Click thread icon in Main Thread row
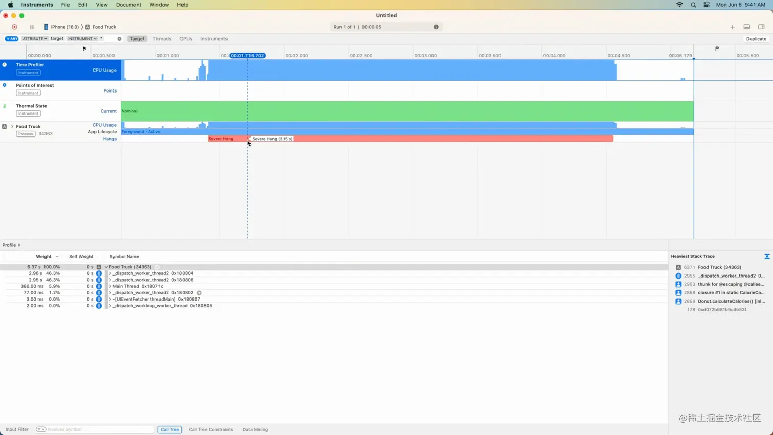The width and height of the screenshot is (773, 435). 99,286
